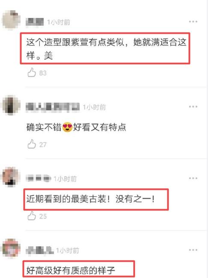Open more options for second comment
The image size is (208, 278).
click(x=193, y=106)
